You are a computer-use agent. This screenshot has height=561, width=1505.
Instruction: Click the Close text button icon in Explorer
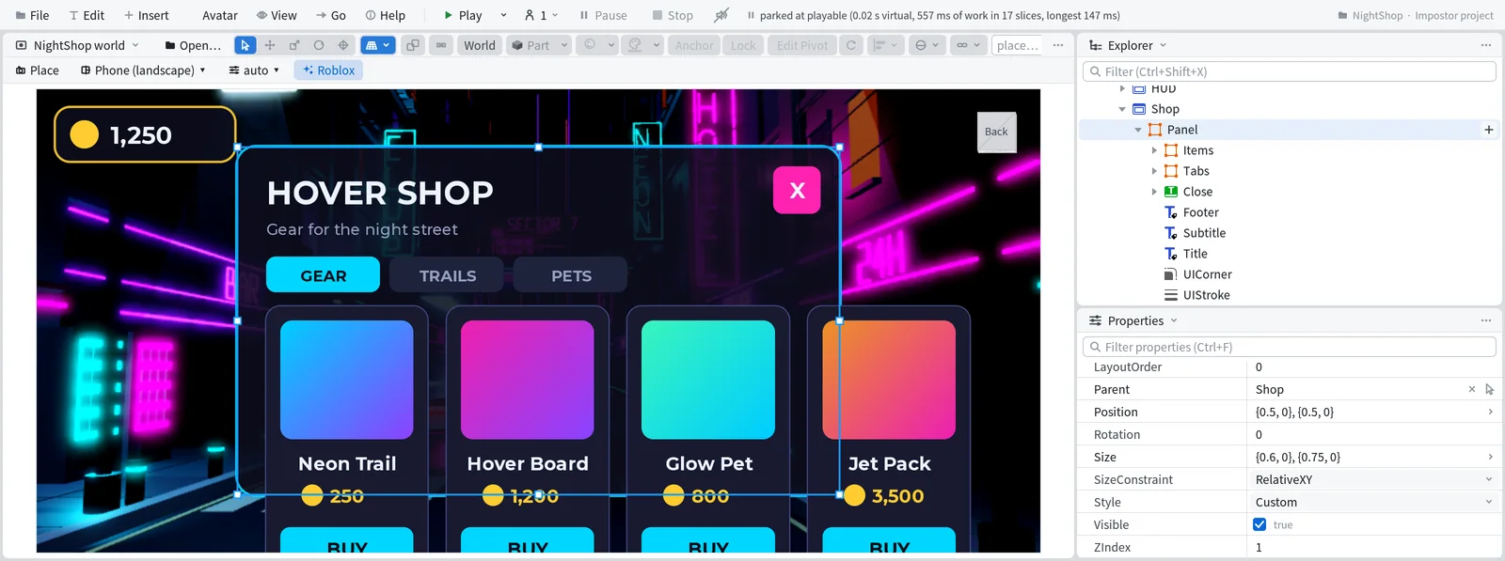[1171, 192]
